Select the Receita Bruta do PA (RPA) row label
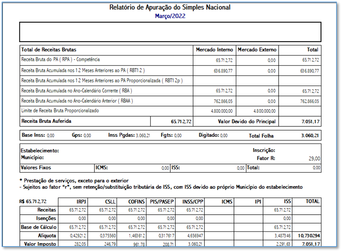The width and height of the screenshot is (342, 252). point(61,60)
